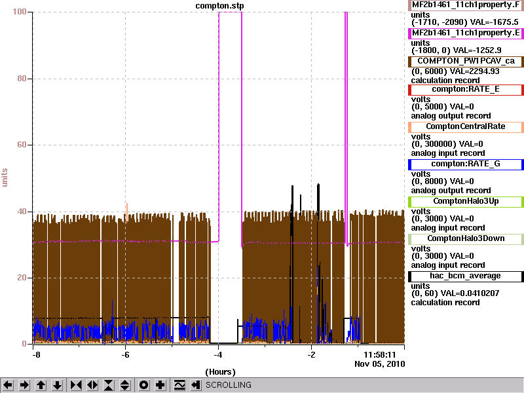The width and height of the screenshot is (524, 393).
Task: Select the ComptonHalo3Up curve legend
Action: (x=466, y=201)
